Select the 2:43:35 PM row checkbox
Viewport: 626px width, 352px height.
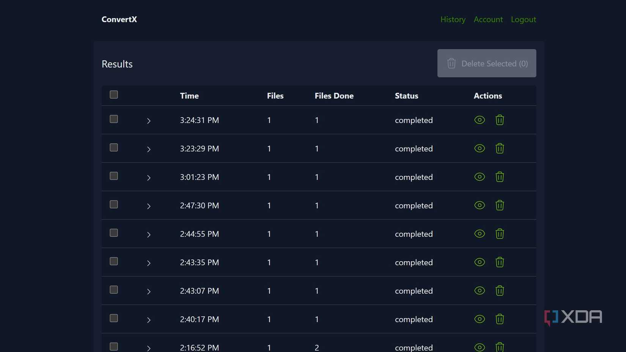[x=114, y=261]
